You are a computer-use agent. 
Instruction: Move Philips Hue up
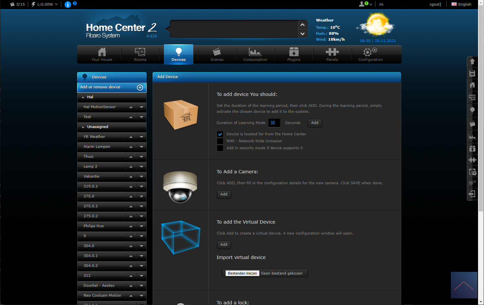click(131, 226)
